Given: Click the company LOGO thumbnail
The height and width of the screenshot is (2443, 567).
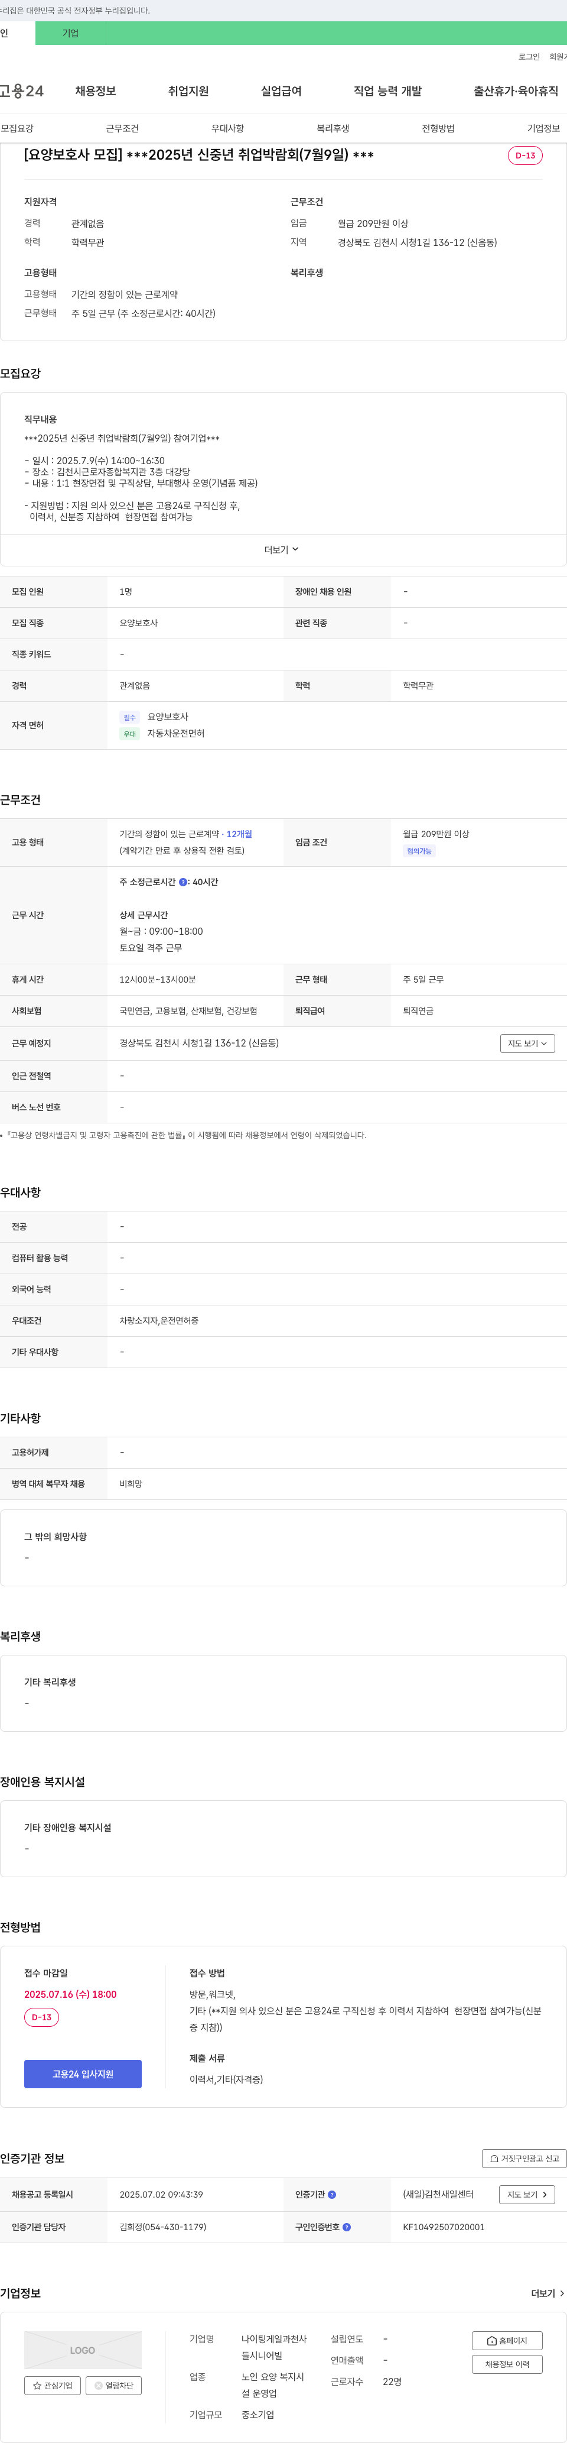Looking at the screenshot, I should pyautogui.click(x=83, y=2350).
